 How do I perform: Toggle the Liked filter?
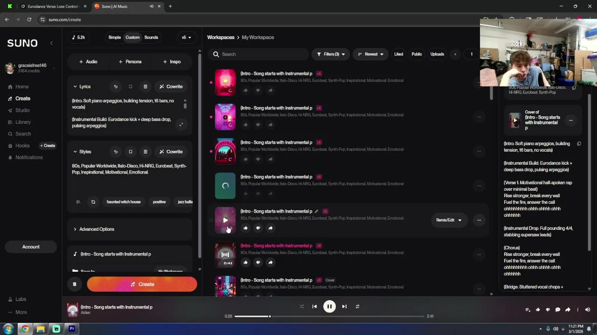(399, 54)
